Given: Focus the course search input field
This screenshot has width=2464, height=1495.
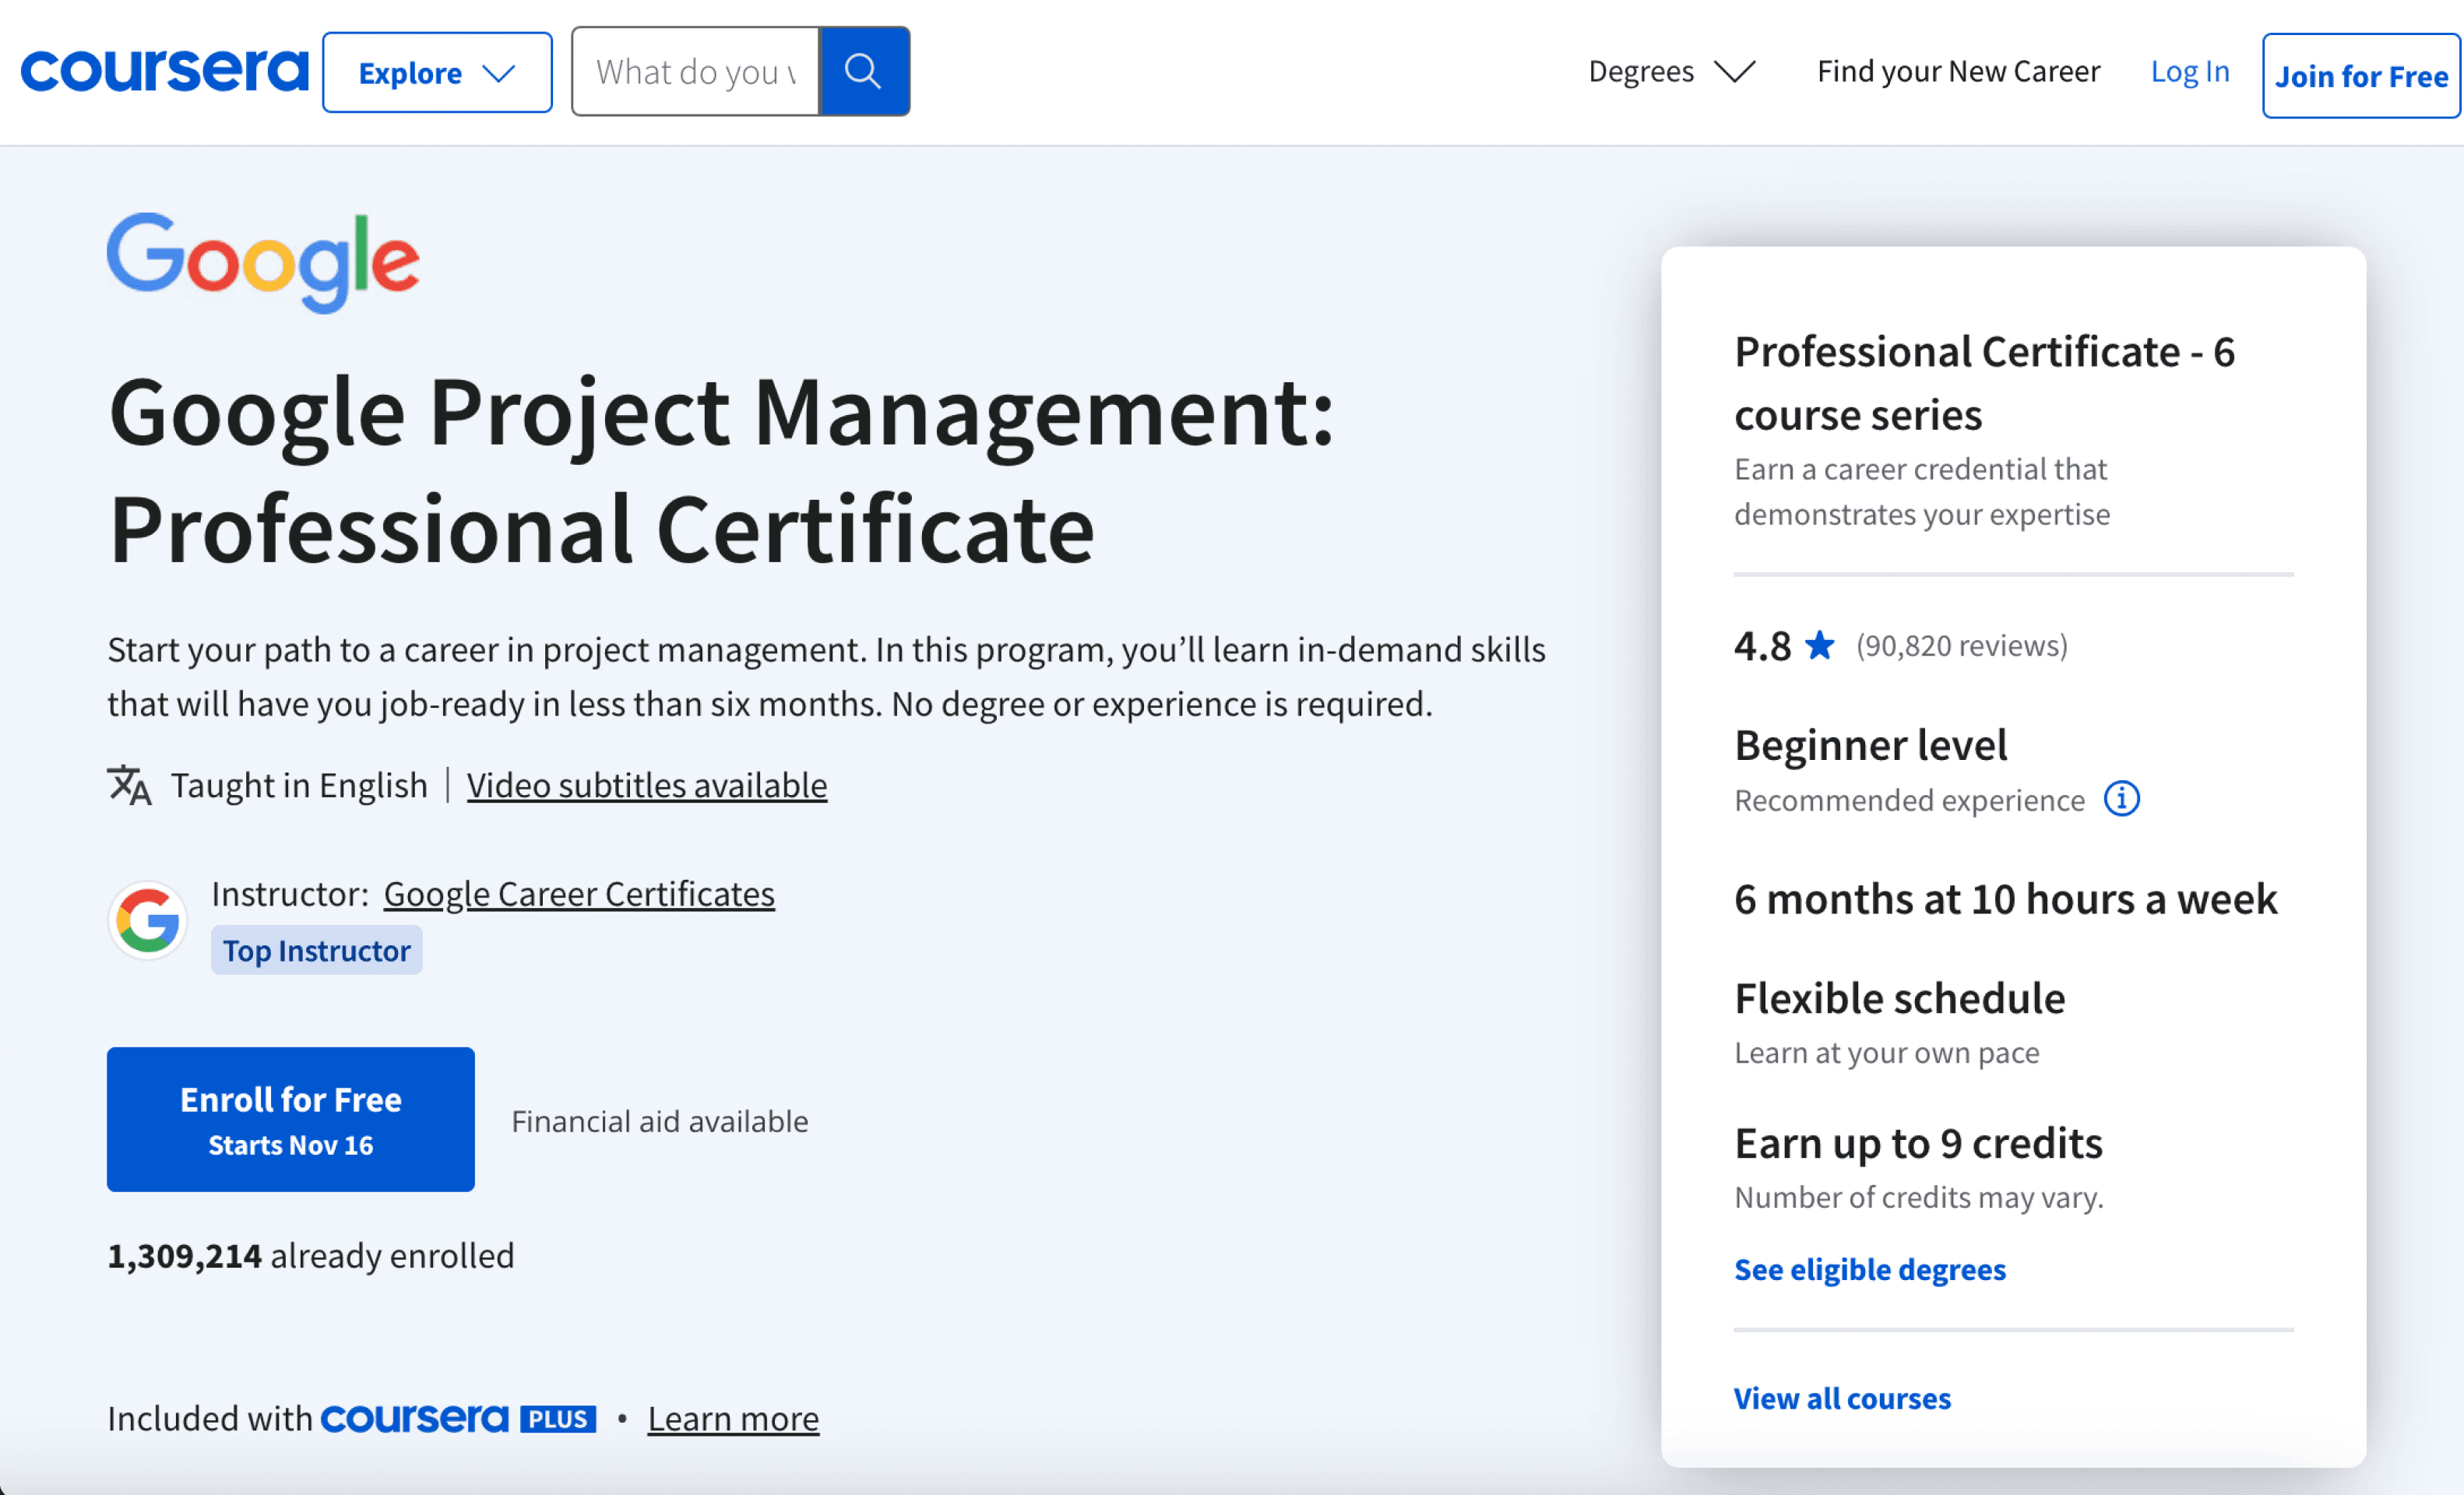Looking at the screenshot, I should (x=695, y=71).
